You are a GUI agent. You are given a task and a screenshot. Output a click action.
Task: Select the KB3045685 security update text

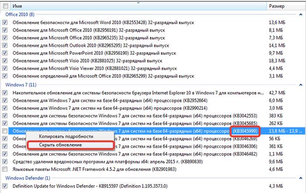click(x=135, y=124)
